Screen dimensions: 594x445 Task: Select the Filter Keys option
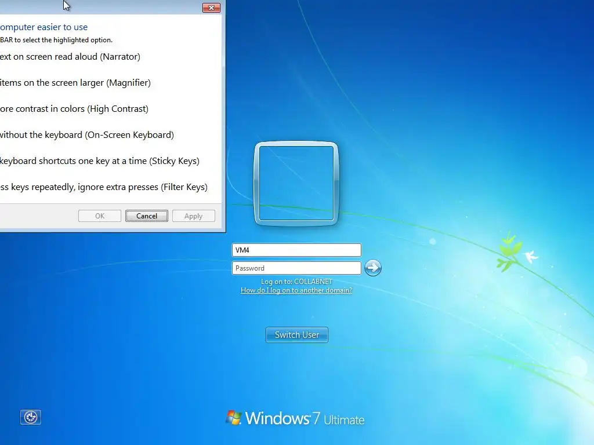tap(104, 187)
